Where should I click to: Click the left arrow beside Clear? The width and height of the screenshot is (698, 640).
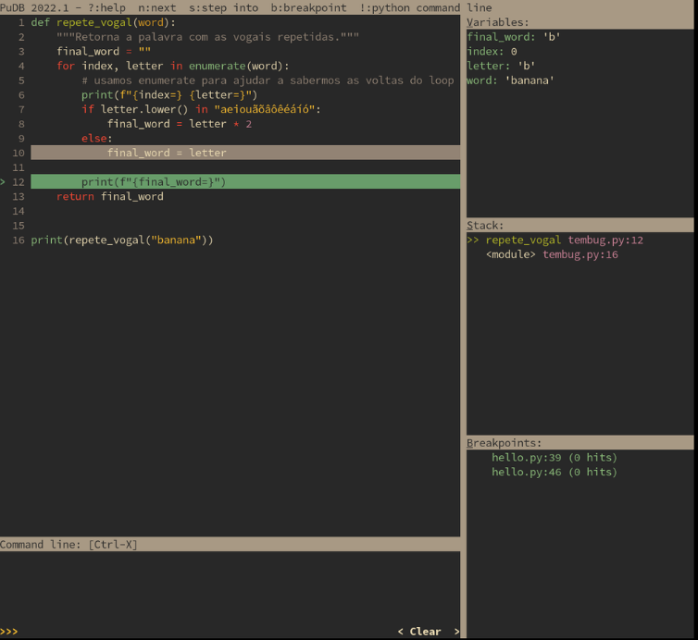(401, 632)
